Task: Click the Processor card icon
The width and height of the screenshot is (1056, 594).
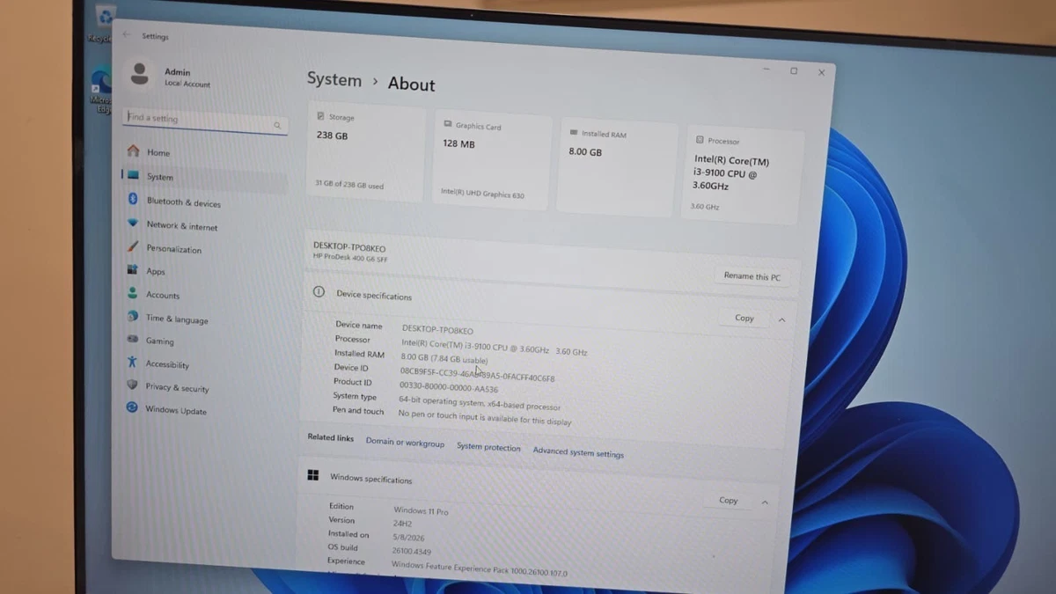Action: point(700,140)
